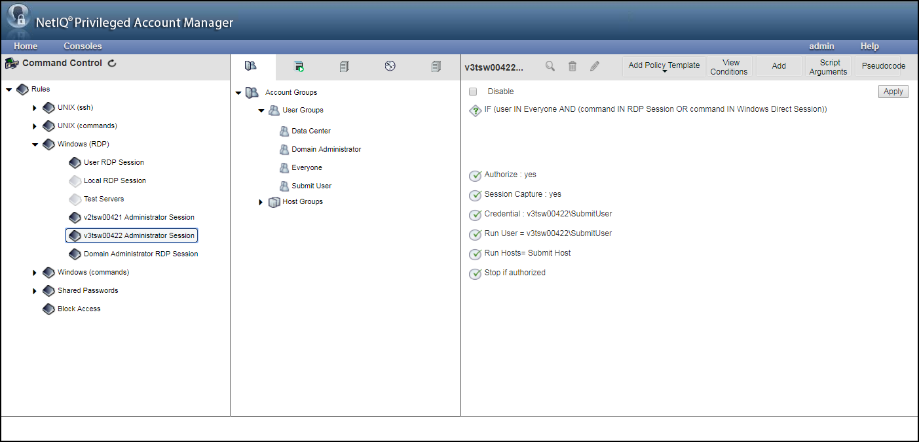
Task: Click the Submit User group icon
Action: coord(284,186)
